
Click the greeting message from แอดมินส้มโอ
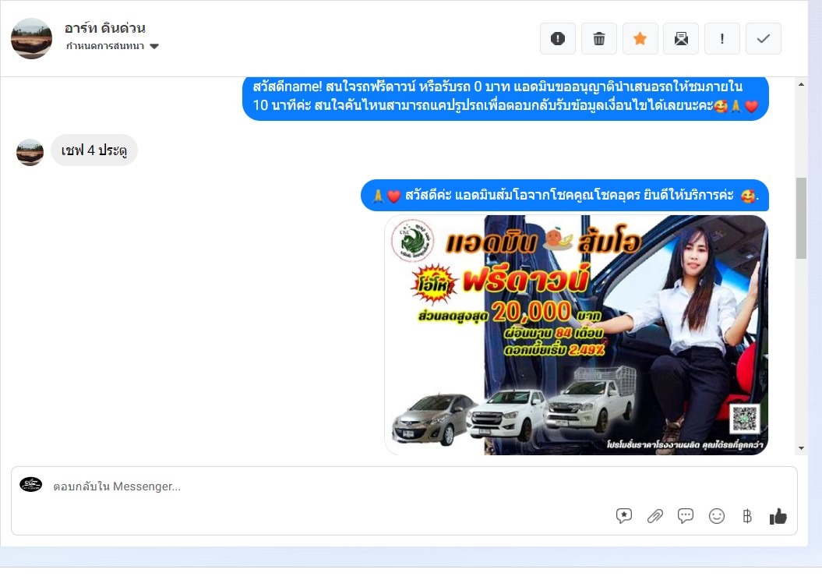[x=565, y=196]
